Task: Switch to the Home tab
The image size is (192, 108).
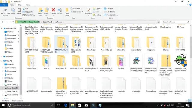Action: click(x=12, y=5)
